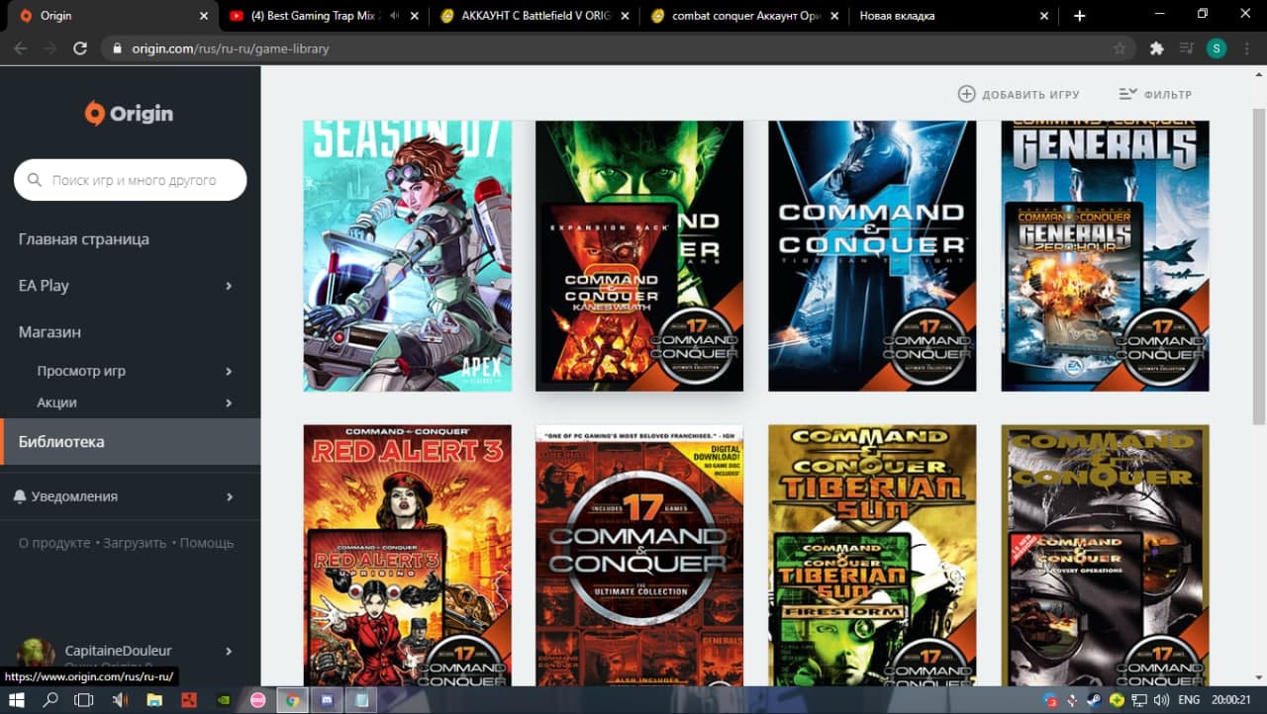This screenshot has width=1267, height=714.
Task: Open the Chrome profile S avatar
Action: [1217, 48]
